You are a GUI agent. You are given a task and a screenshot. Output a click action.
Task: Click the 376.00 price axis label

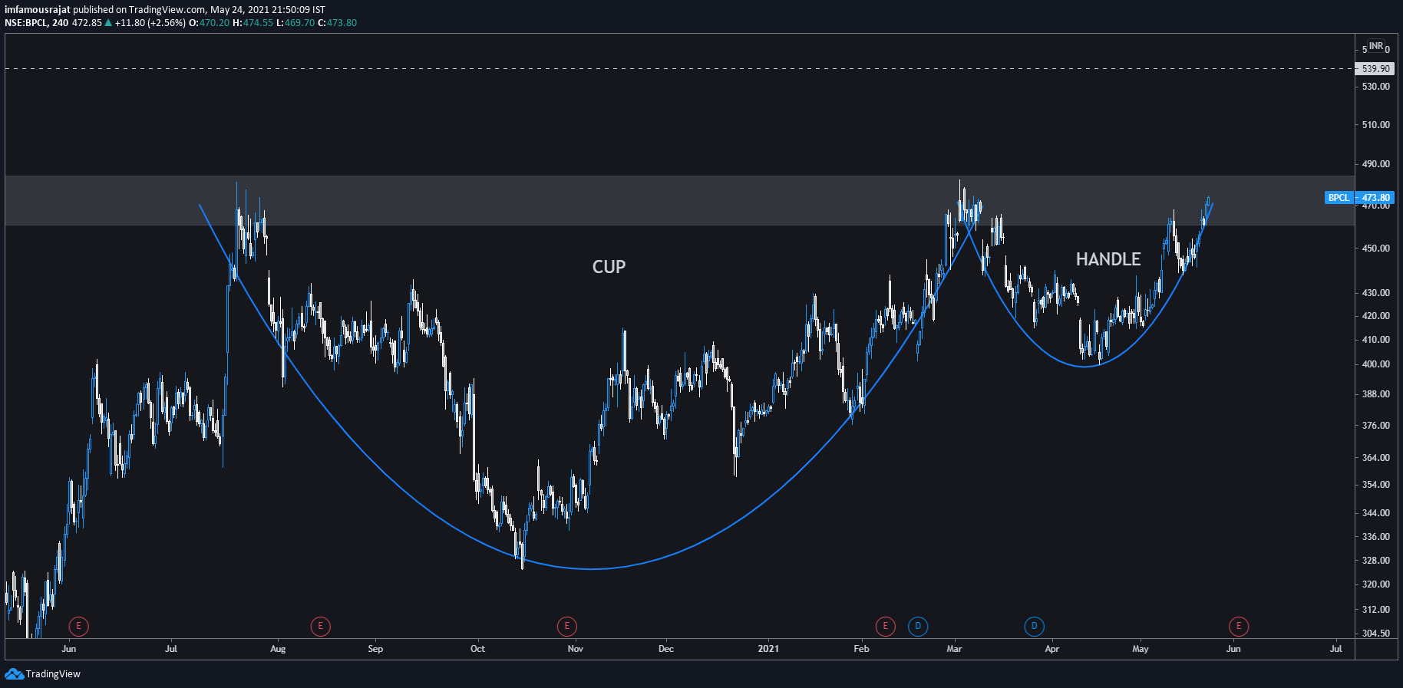[1375, 426]
